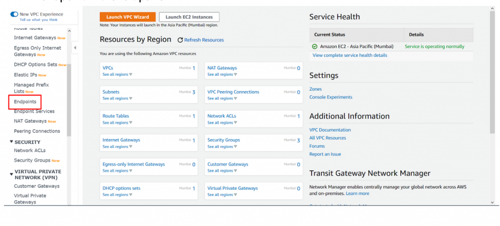
Task: Open the Zones settings link
Action: (x=315, y=89)
